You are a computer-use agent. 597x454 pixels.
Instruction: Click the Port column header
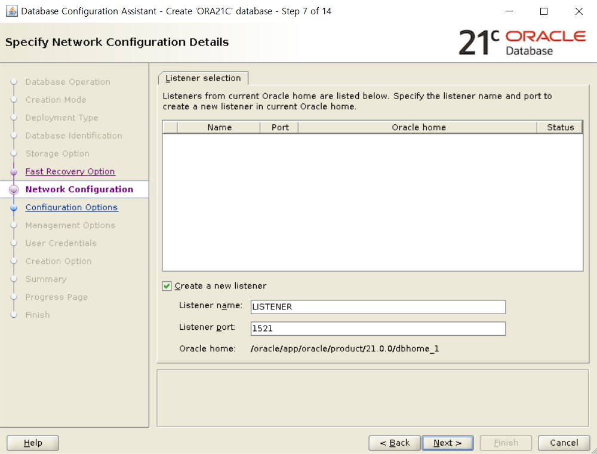click(279, 127)
